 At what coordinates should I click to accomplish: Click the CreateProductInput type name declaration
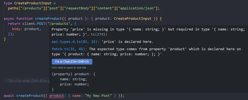pos(33,3)
